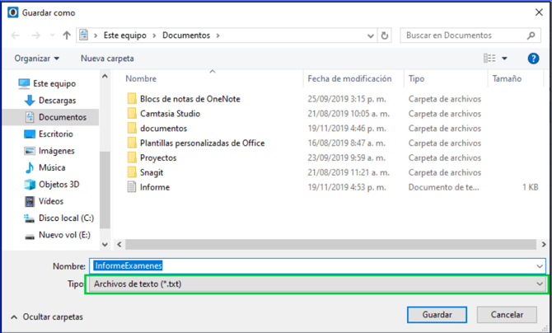The image size is (552, 333).
Task: Open the view options dropdown arrow
Action: [x=505, y=59]
